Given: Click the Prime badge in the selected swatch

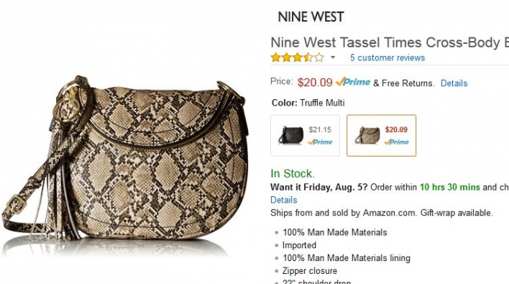Looking at the screenshot, I should pos(396,142).
